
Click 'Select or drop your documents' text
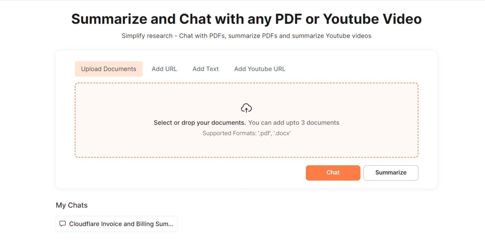200,123
